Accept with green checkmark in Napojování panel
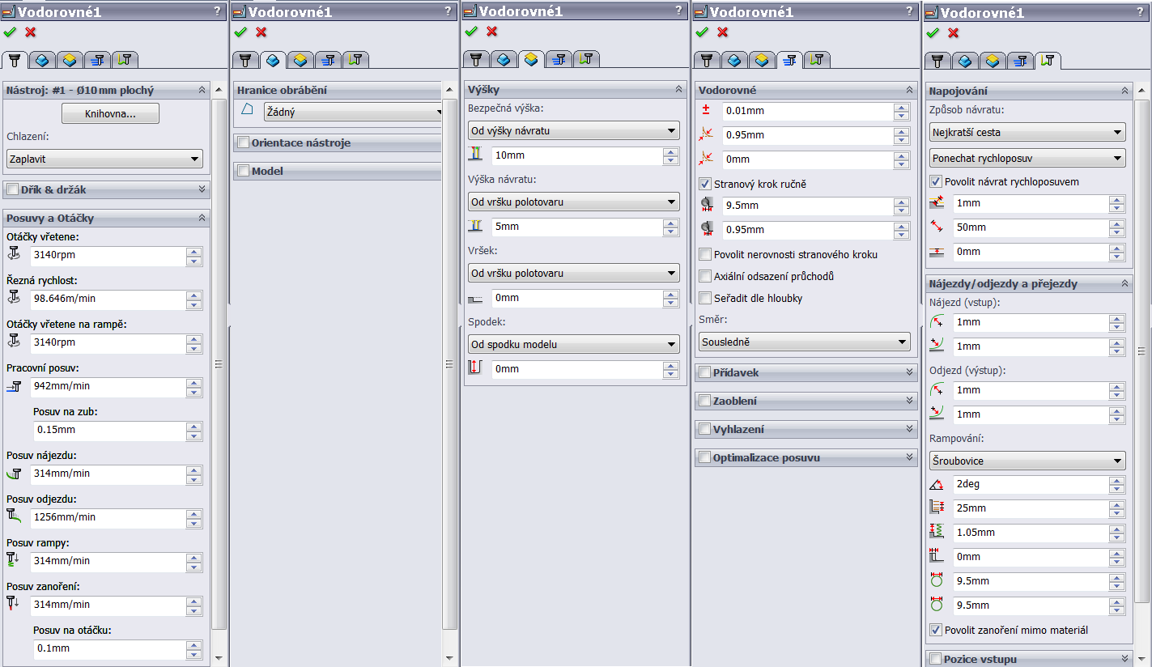This screenshot has height=667, width=1152. pyautogui.click(x=933, y=32)
